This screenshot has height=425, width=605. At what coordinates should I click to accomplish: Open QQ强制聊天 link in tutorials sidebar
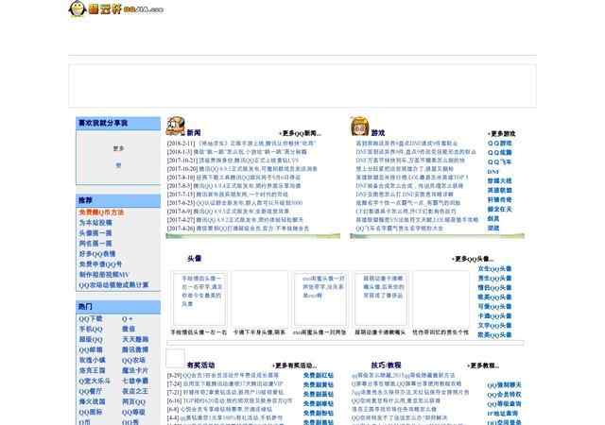(x=505, y=385)
